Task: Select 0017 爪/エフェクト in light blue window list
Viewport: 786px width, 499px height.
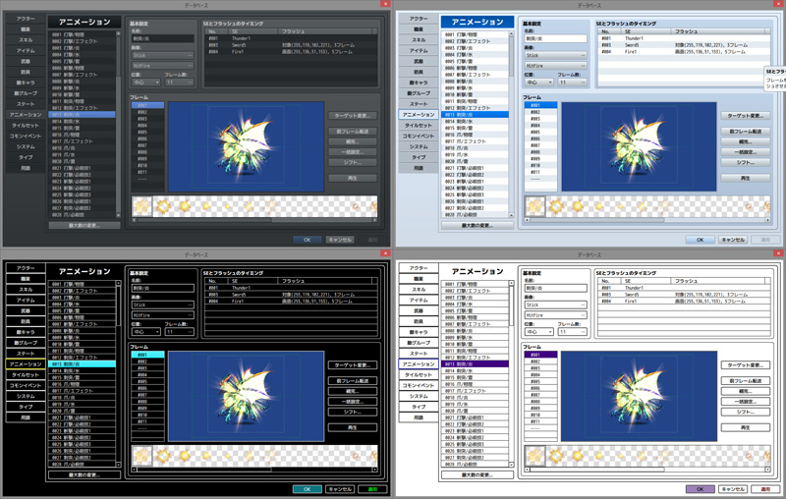Action: (476, 141)
